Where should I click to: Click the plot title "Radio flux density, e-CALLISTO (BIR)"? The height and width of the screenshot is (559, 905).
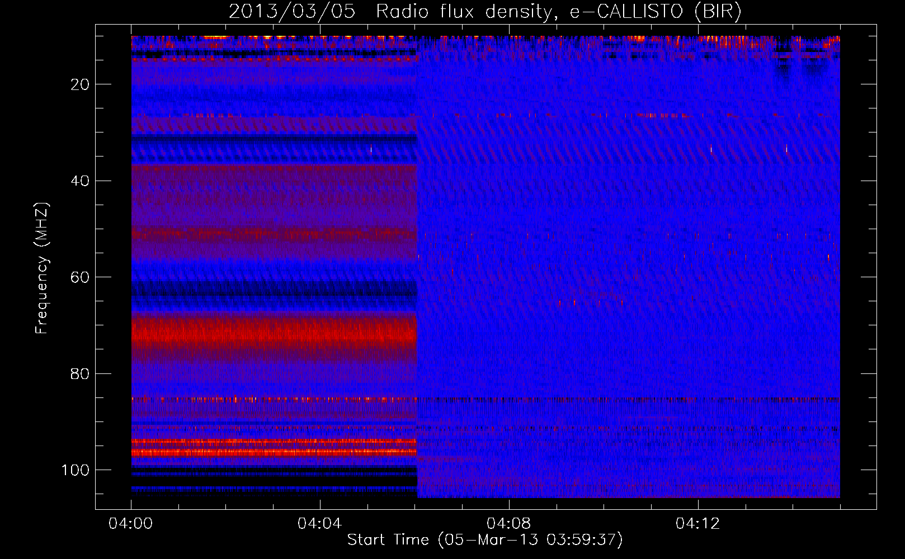pyautogui.click(x=558, y=12)
